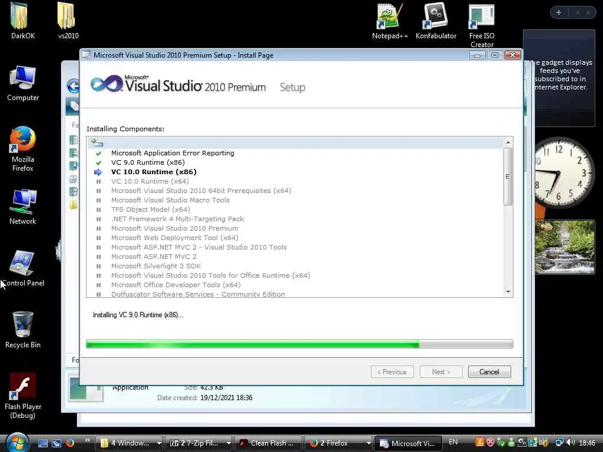This screenshot has height=452, width=603.
Task: Open dropdown arrow on 2 Firefox taskbar group
Action: coord(369,443)
